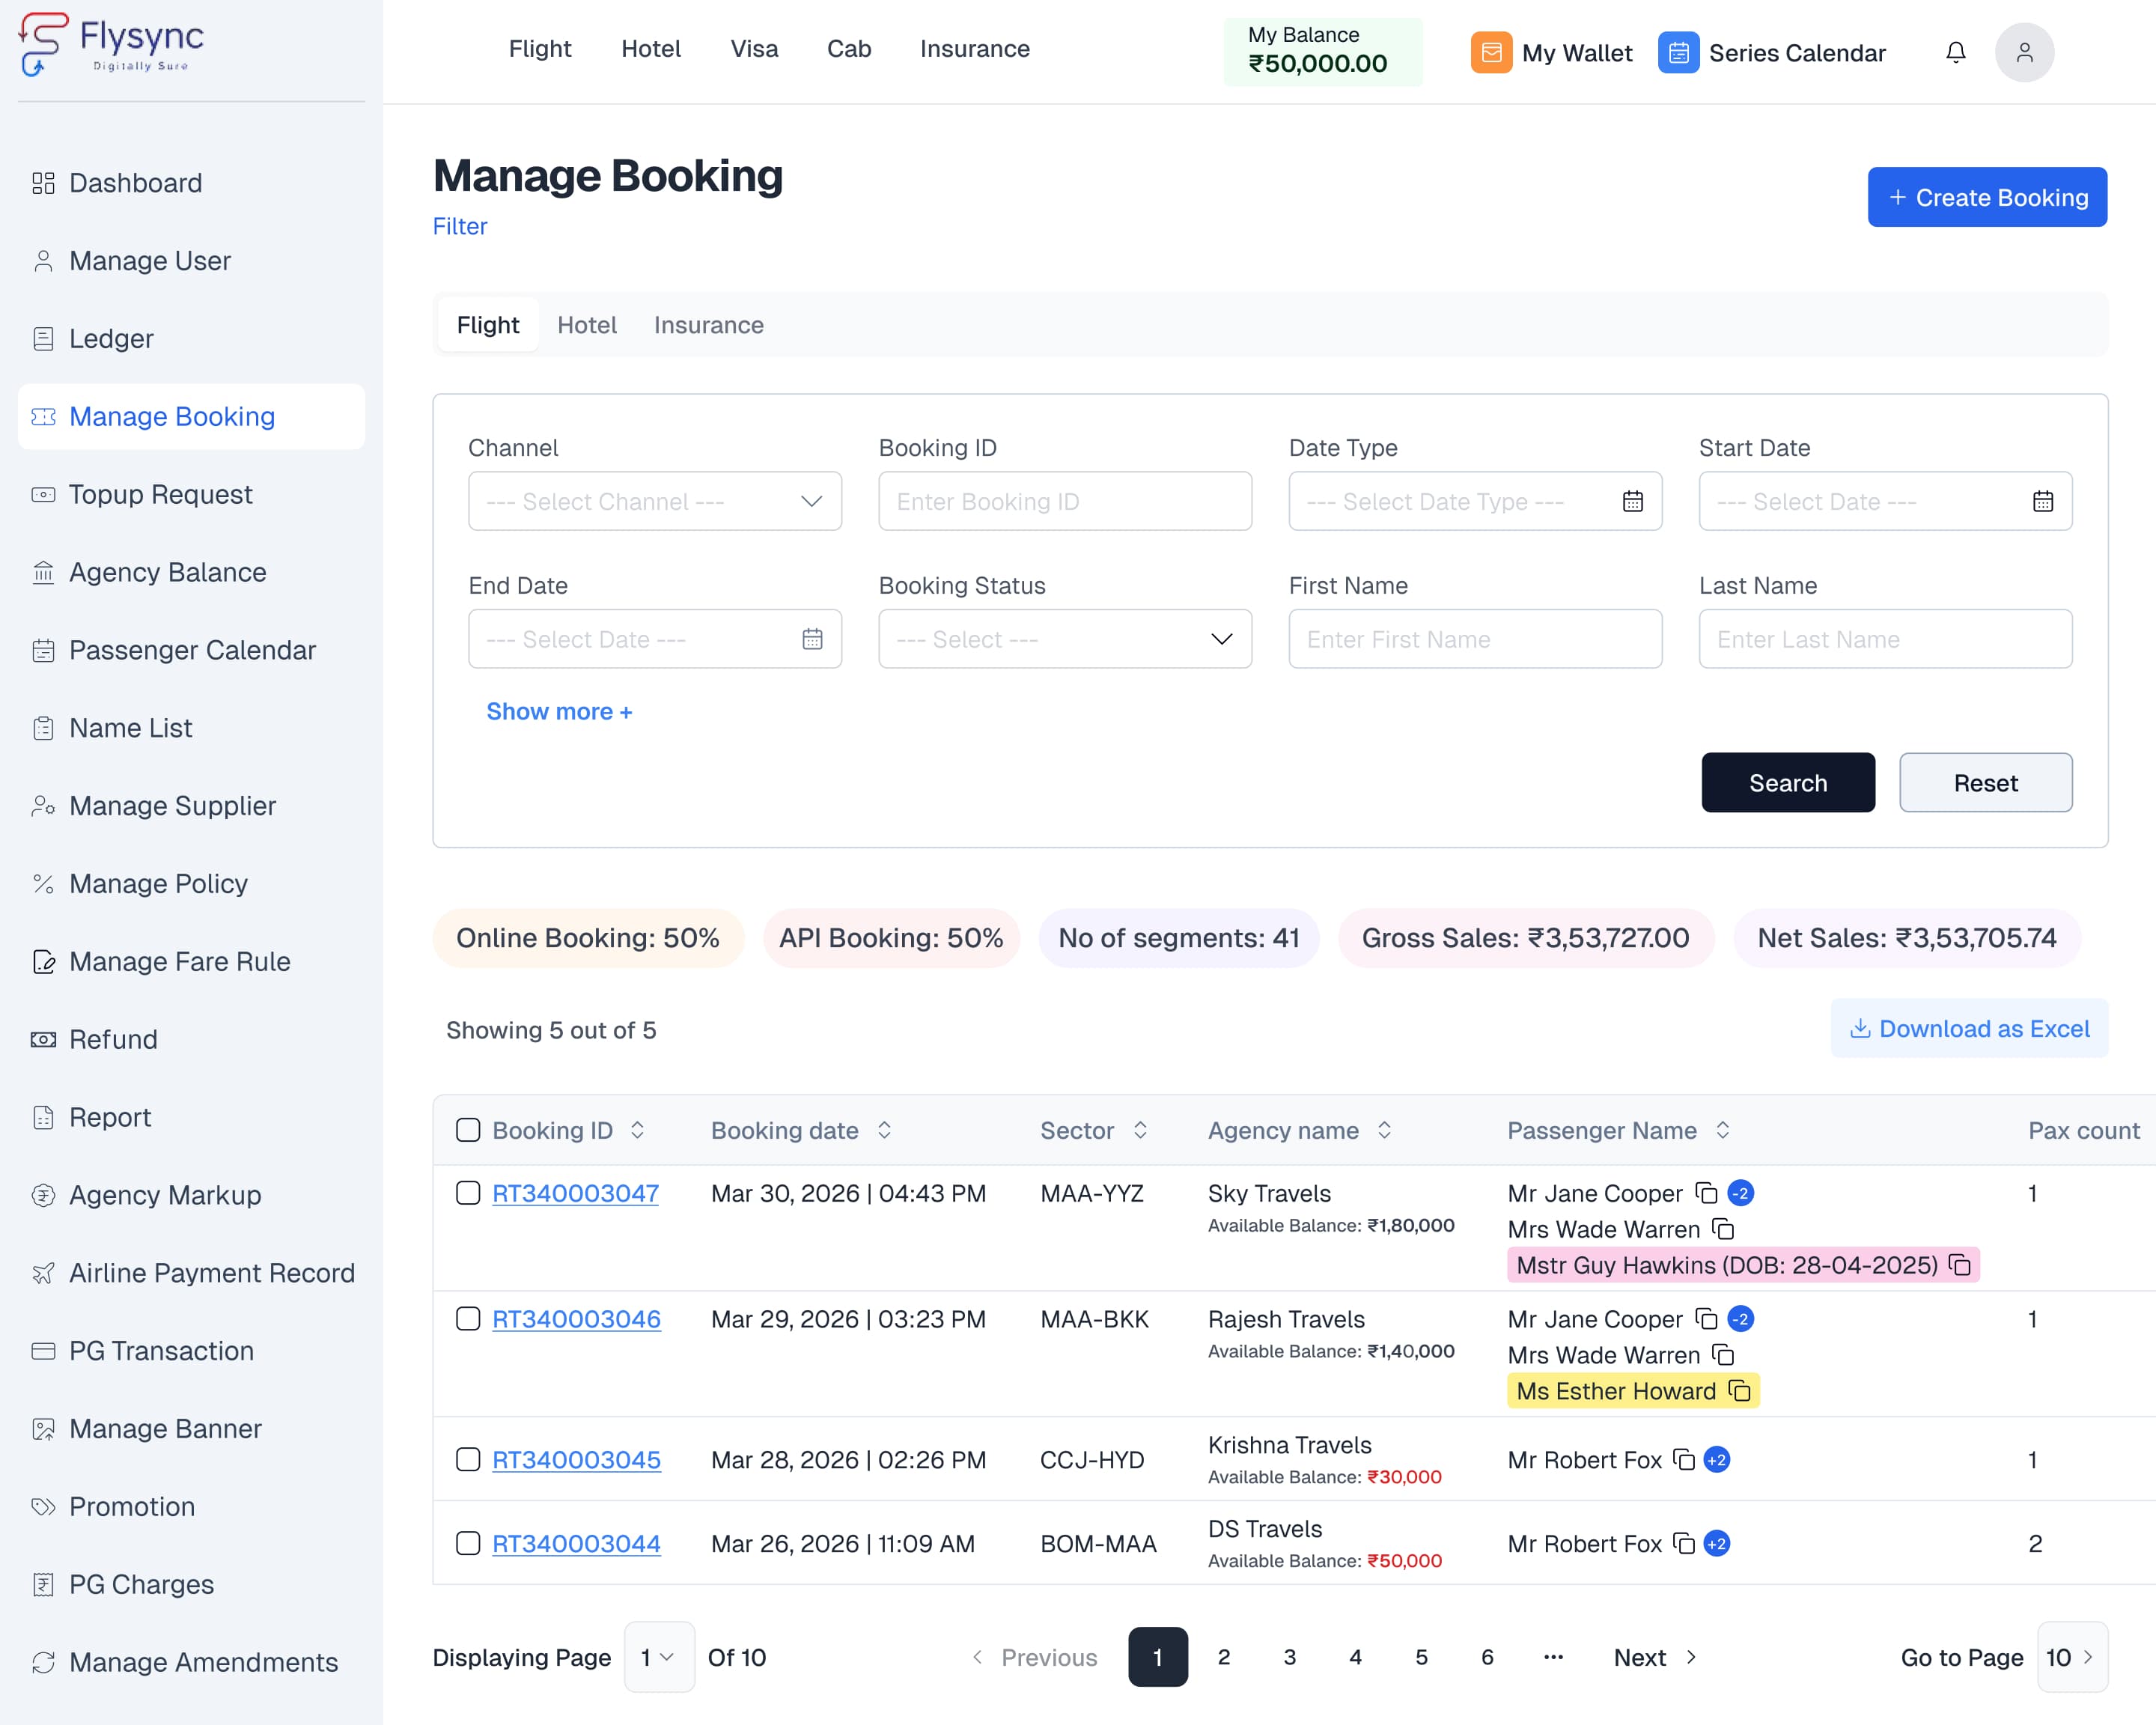Viewport: 2156px width, 1725px height.
Task: Click the orange My Wallet icon
Action: point(1491,52)
